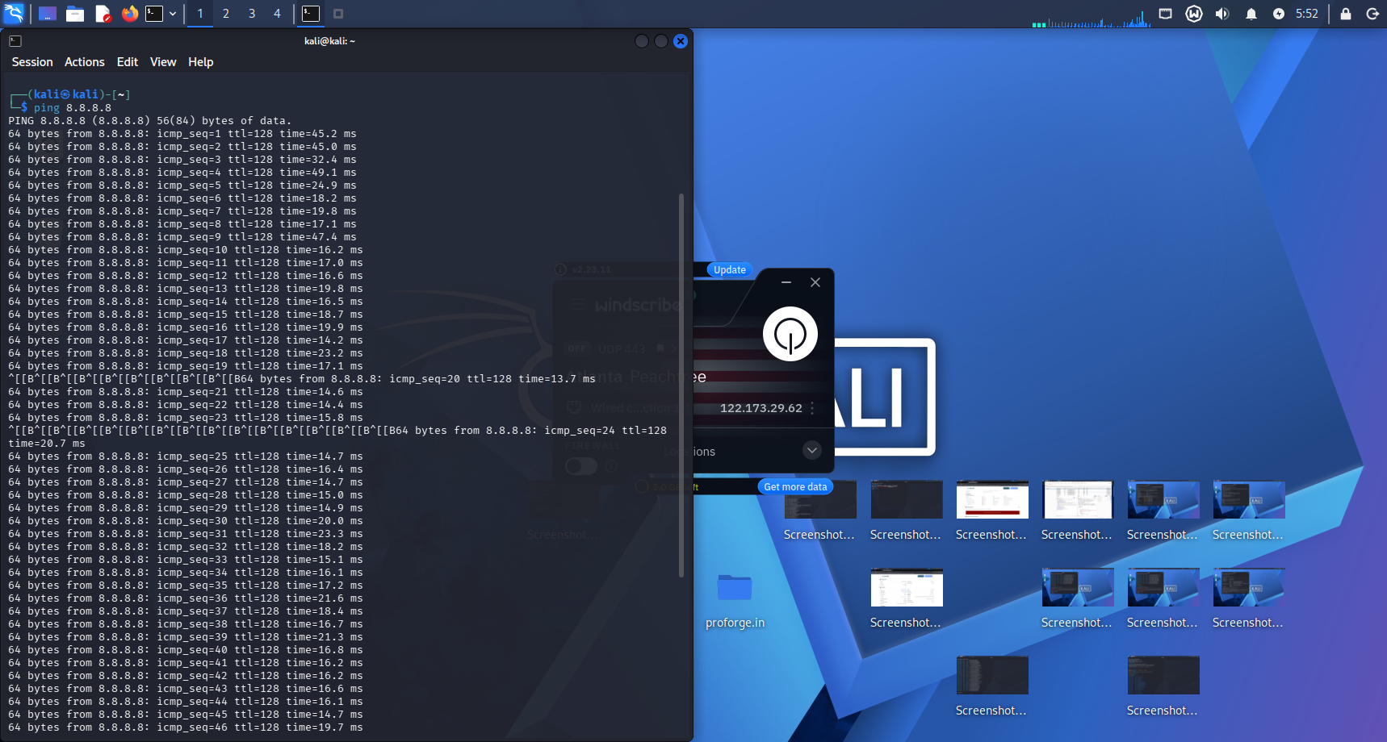Click the Get more data button
Viewport: 1387px width, 742px height.
pos(795,486)
